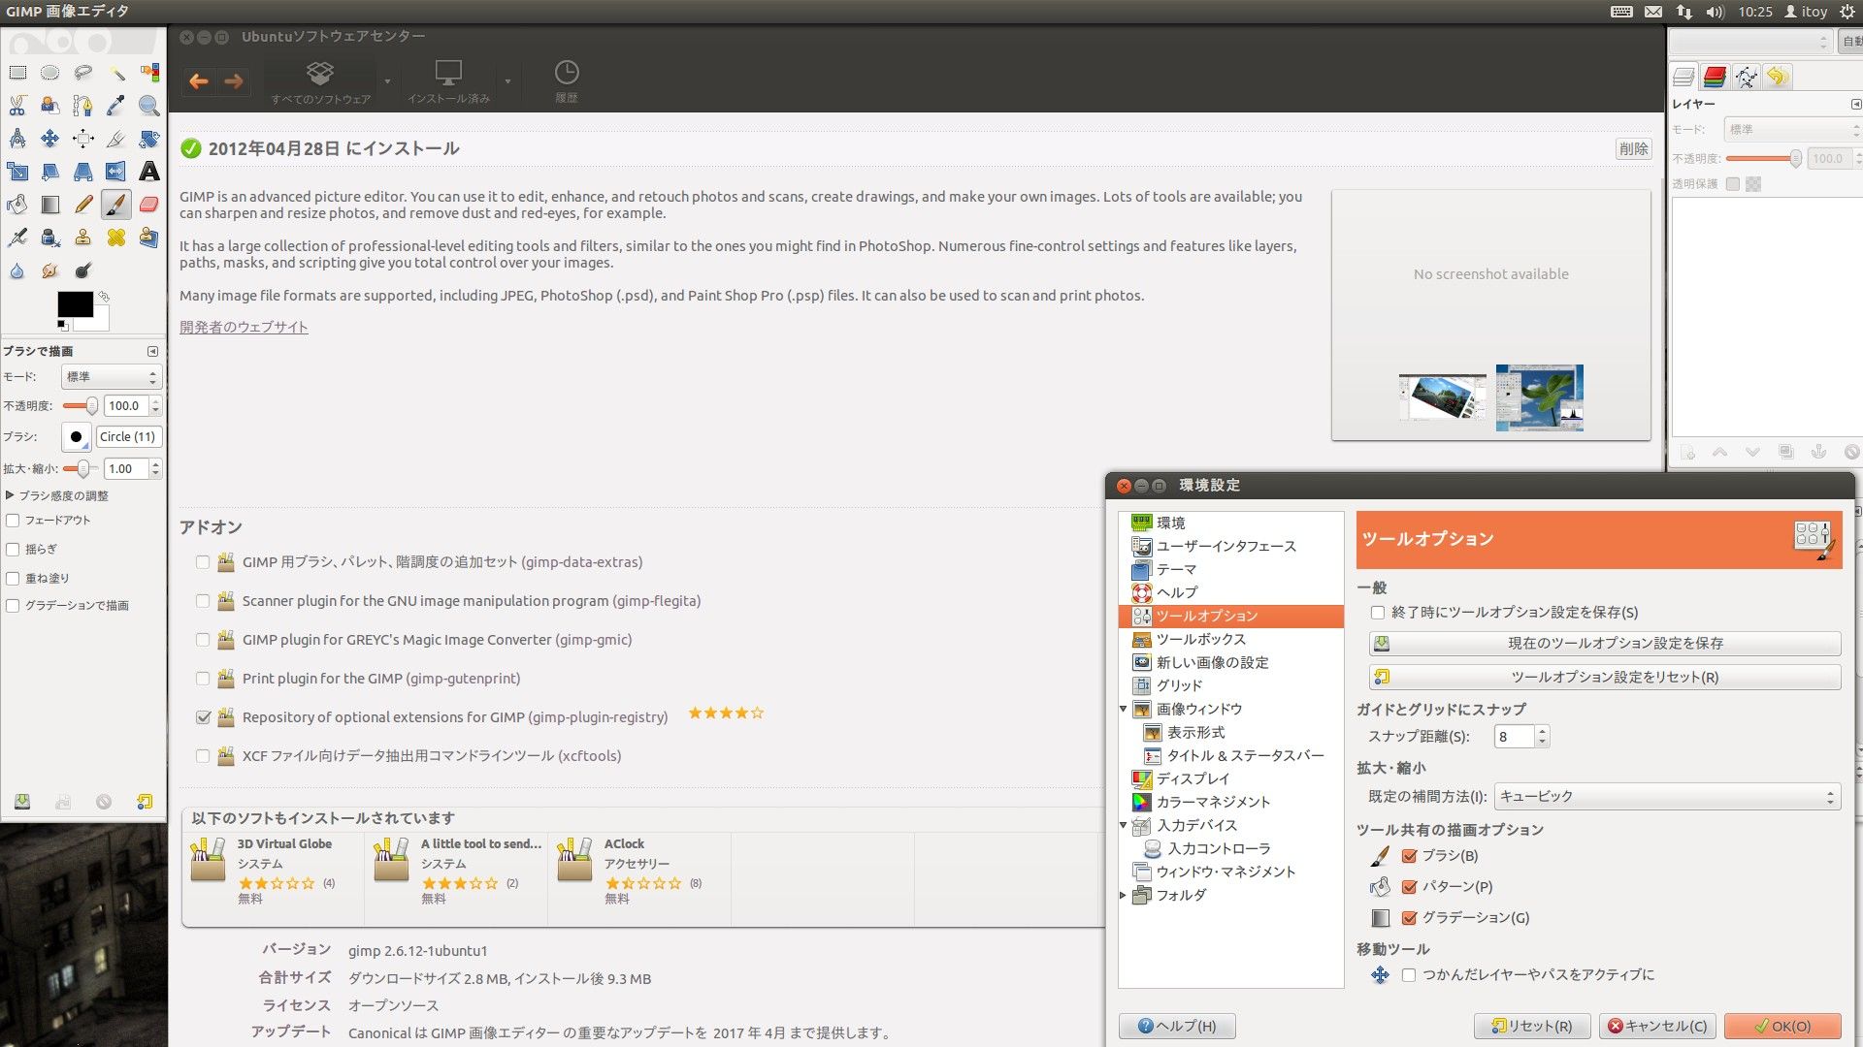The height and width of the screenshot is (1047, 1863).
Task: Select the Fuzzy Select magic wand tool
Action: 116,73
